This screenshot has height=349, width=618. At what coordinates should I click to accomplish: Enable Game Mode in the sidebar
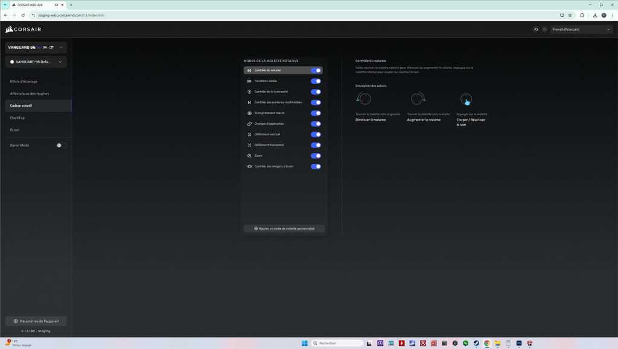coord(61,145)
